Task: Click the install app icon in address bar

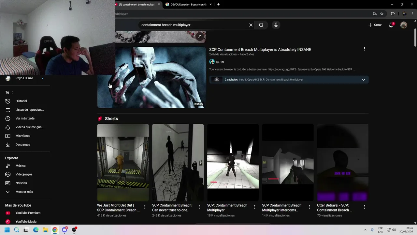Action: pyautogui.click(x=375, y=14)
